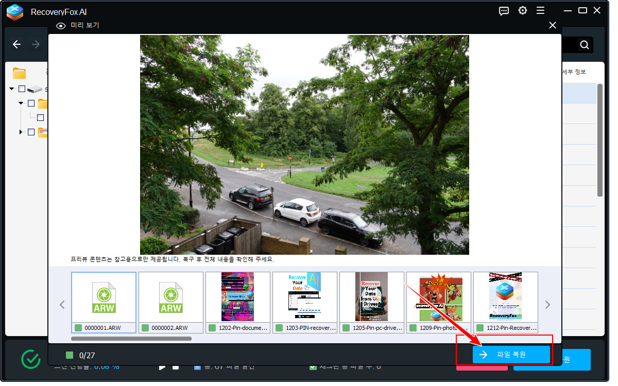The width and height of the screenshot is (618, 386).
Task: Toggle the 0/27 select-all checkbox
Action: pos(70,355)
